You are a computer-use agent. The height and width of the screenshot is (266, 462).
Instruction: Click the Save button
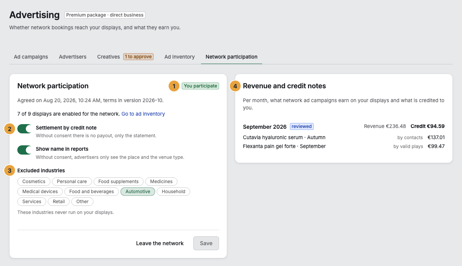(x=206, y=243)
